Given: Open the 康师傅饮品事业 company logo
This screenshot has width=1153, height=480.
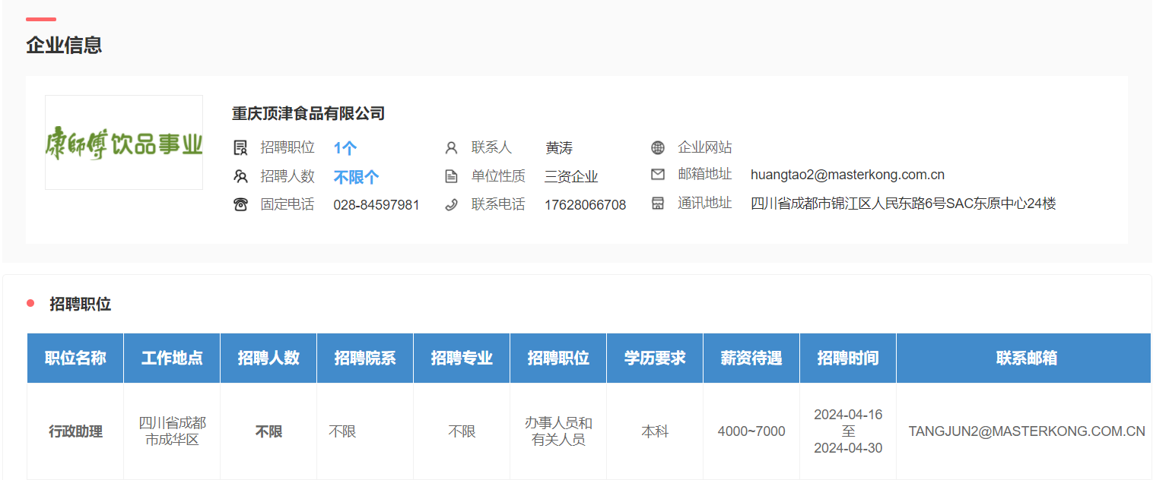Looking at the screenshot, I should point(124,143).
